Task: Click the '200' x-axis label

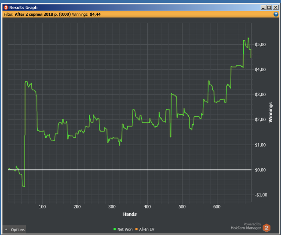Action: pos(77,206)
